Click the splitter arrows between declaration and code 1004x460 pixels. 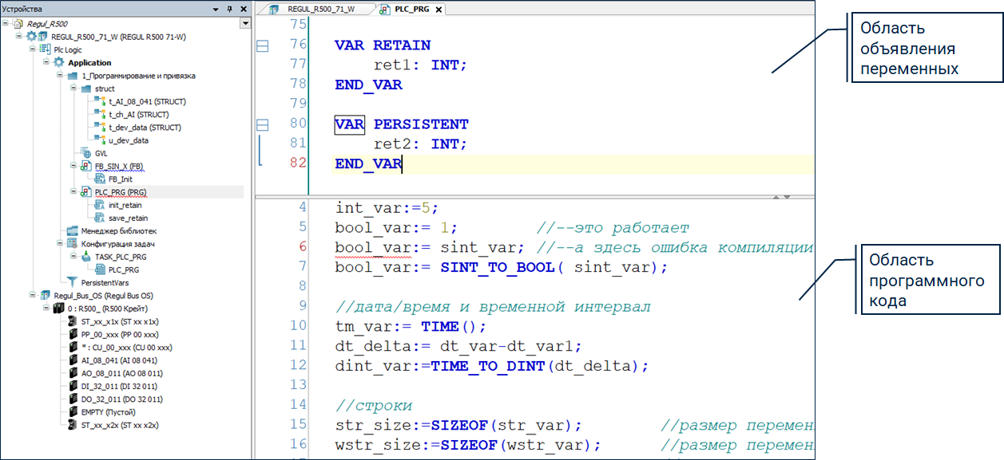(780, 196)
